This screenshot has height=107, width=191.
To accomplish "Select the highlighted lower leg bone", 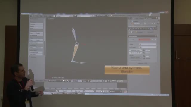I will [x=75, y=53].
